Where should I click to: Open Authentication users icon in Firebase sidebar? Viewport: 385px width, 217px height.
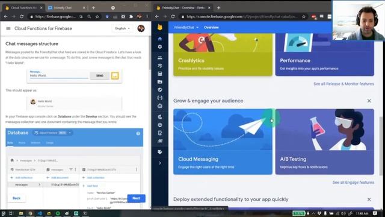coord(160,58)
